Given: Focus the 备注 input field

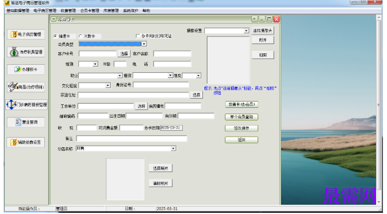Looking at the screenshot, I should [132, 139].
